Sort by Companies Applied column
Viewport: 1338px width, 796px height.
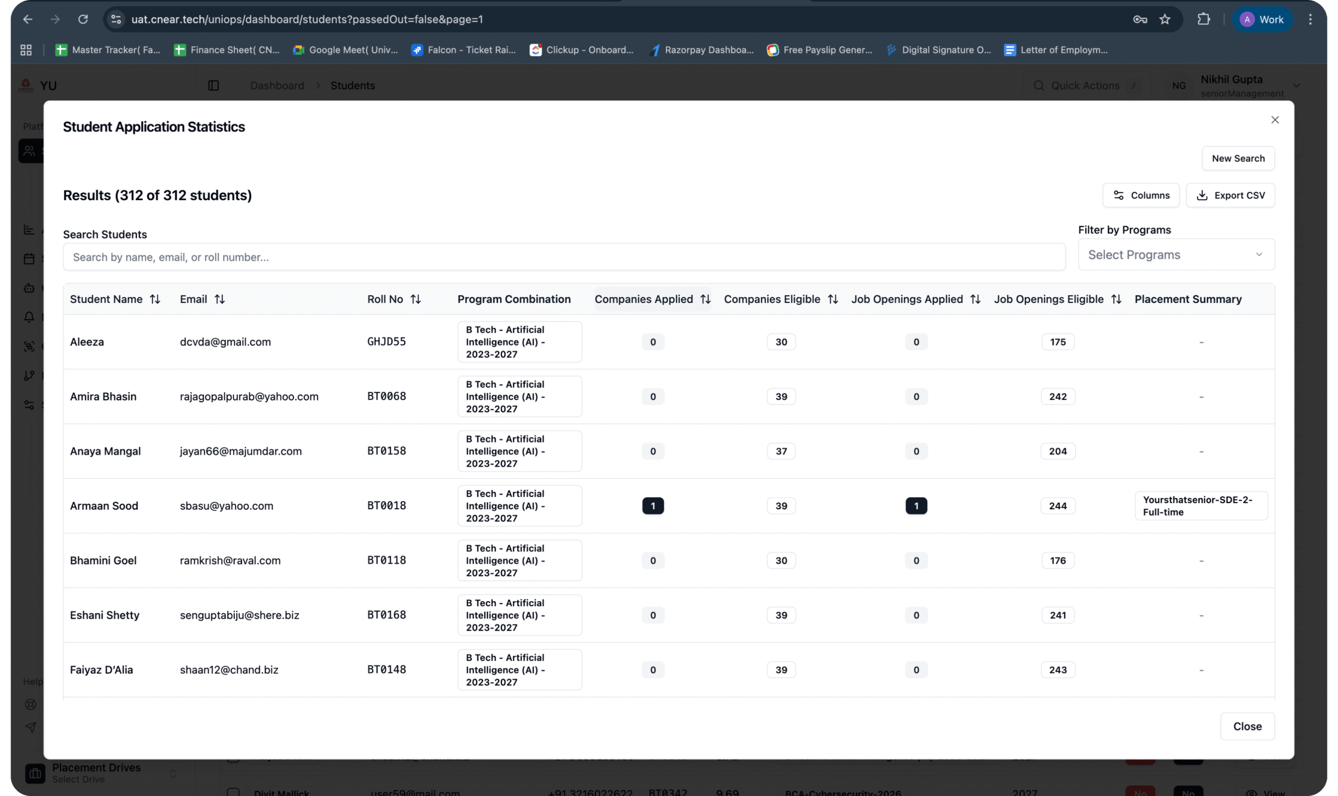tap(705, 299)
